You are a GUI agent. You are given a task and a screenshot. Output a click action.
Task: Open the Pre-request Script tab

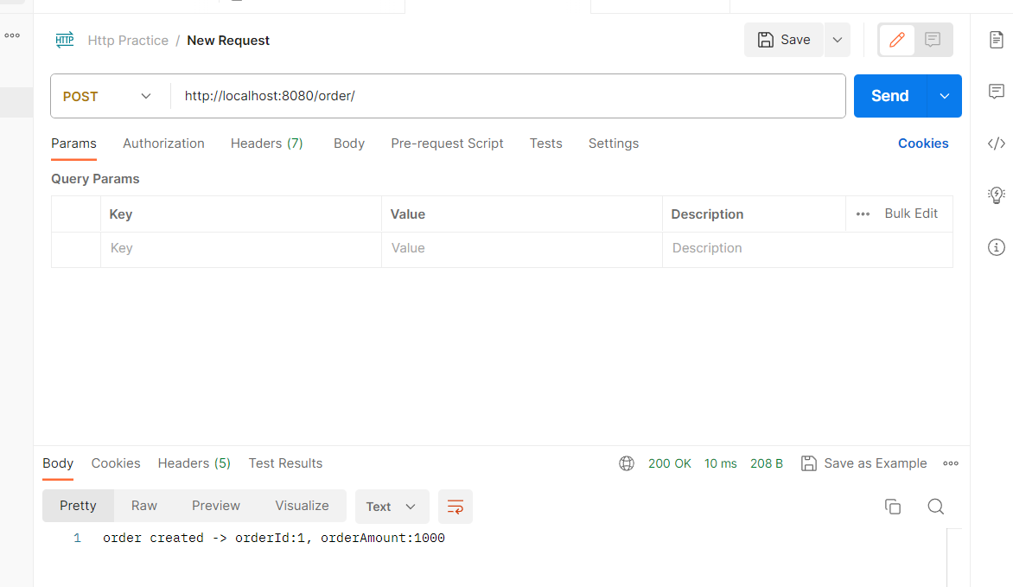(x=447, y=144)
